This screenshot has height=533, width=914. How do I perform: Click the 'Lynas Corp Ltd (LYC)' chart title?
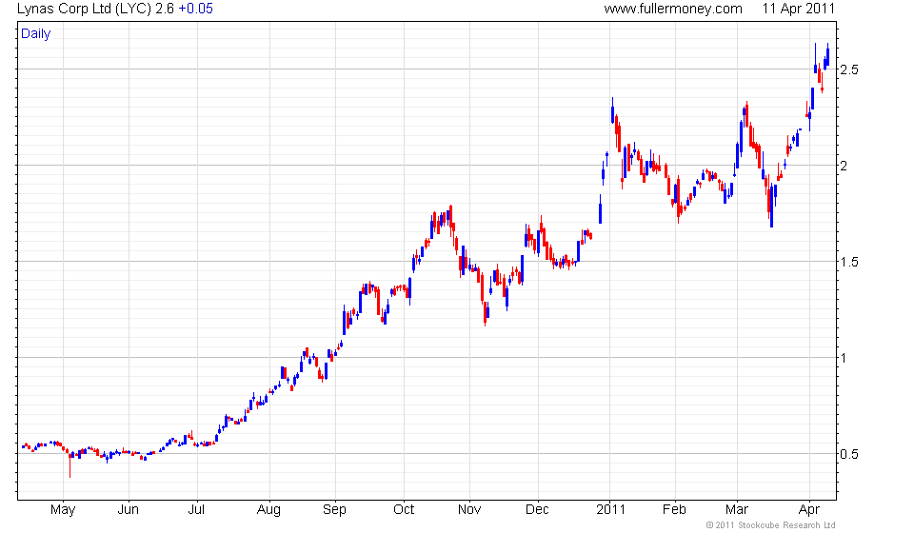(85, 9)
